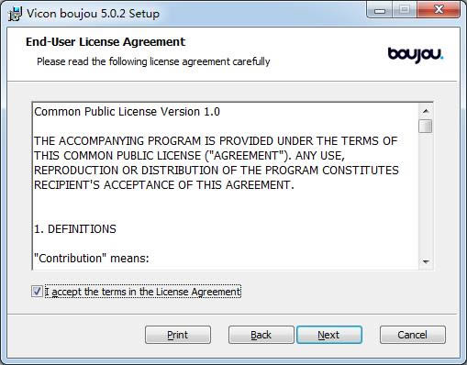Click Next to continue the installation
Viewport: 467px width, 365px height.
point(329,335)
